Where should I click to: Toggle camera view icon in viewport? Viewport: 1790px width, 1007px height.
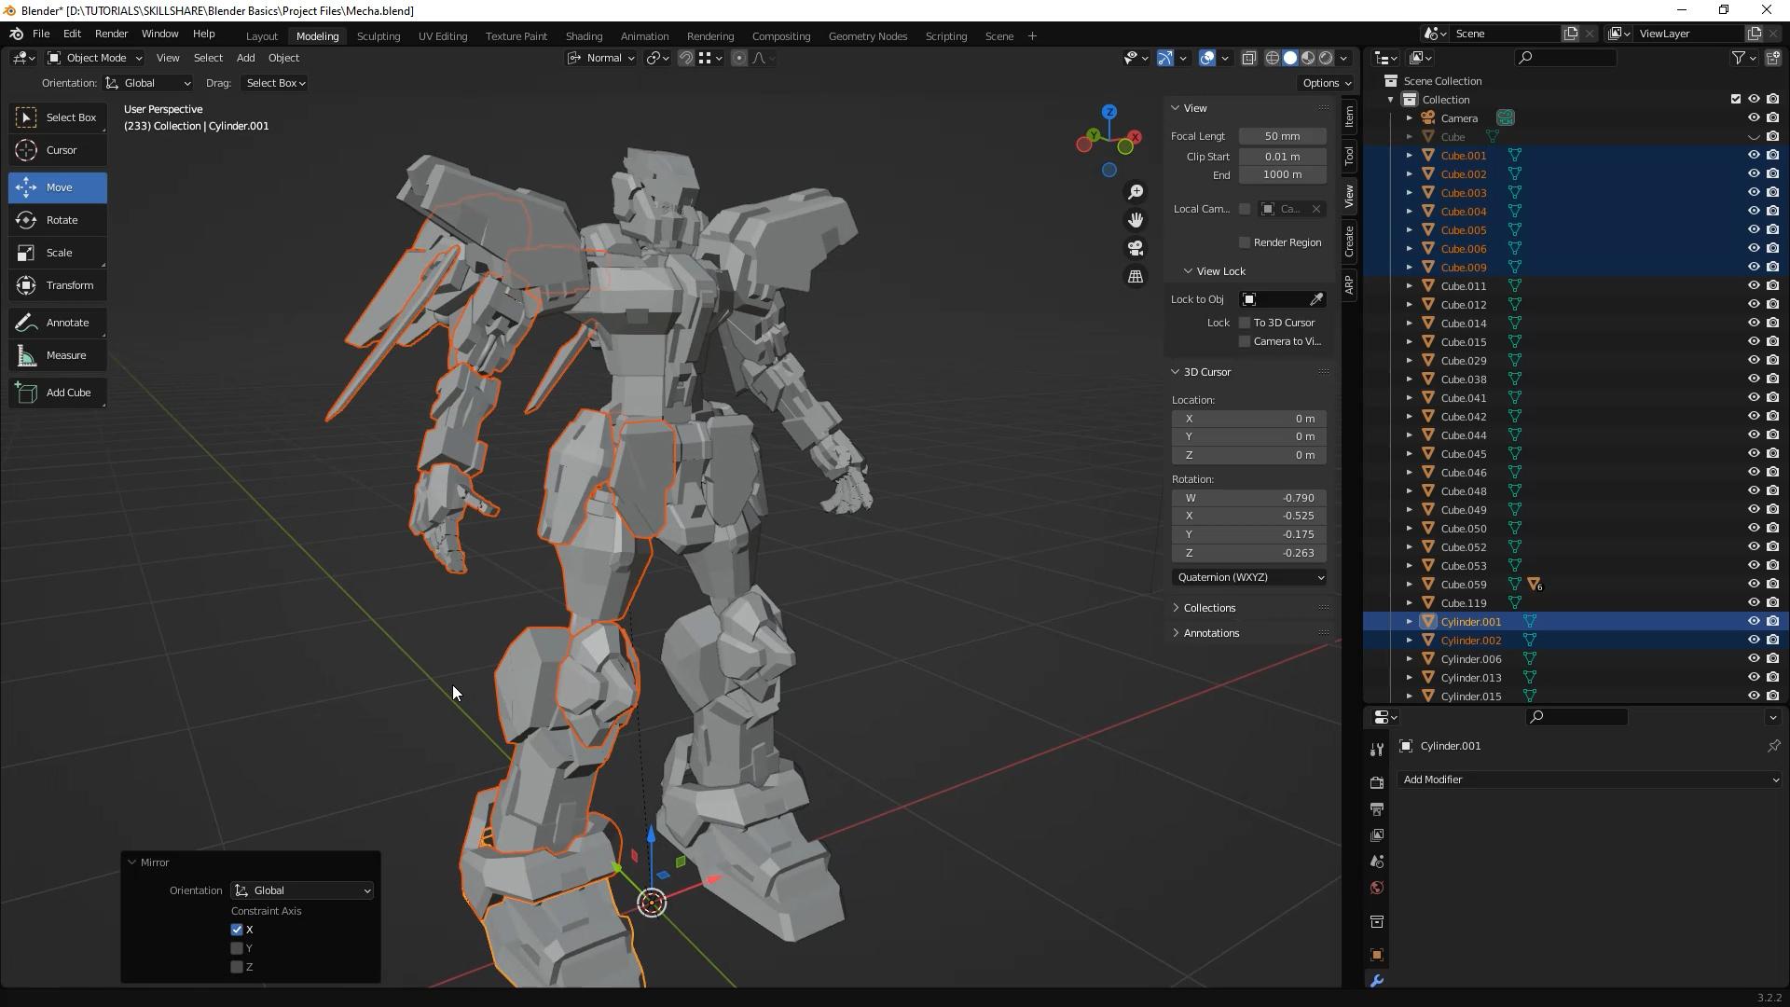1136,248
